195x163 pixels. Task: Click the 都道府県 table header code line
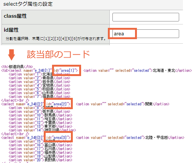click(17, 67)
